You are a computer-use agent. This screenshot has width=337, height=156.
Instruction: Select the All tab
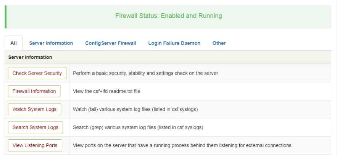click(13, 43)
